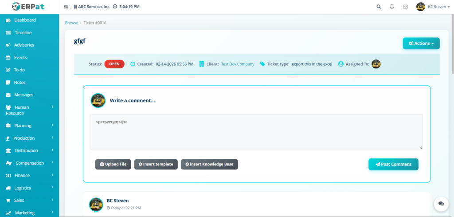The image size is (454, 217).
Task: Expand the Human Resource sidebar menu
Action: (29, 110)
